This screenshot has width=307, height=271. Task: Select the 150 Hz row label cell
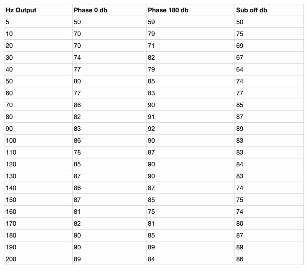38,200
